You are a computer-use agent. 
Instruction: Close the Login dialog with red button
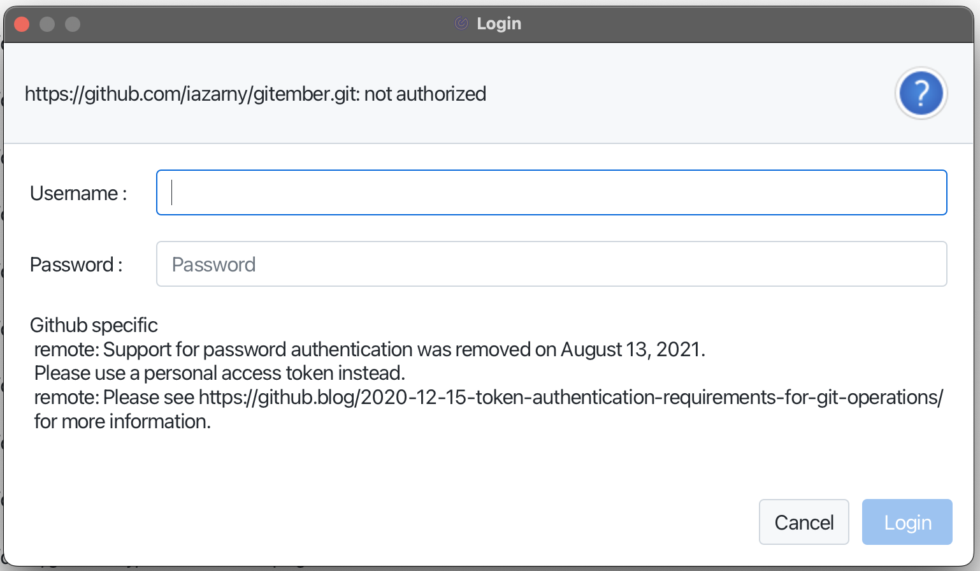(22, 24)
